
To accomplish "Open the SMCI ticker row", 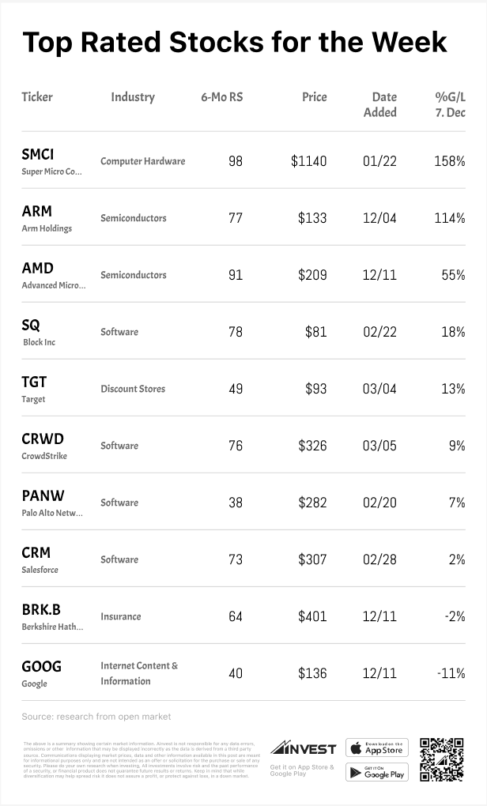I will point(38,154).
